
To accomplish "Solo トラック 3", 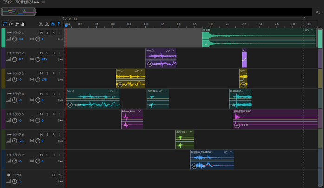I will [x=47, y=73].
